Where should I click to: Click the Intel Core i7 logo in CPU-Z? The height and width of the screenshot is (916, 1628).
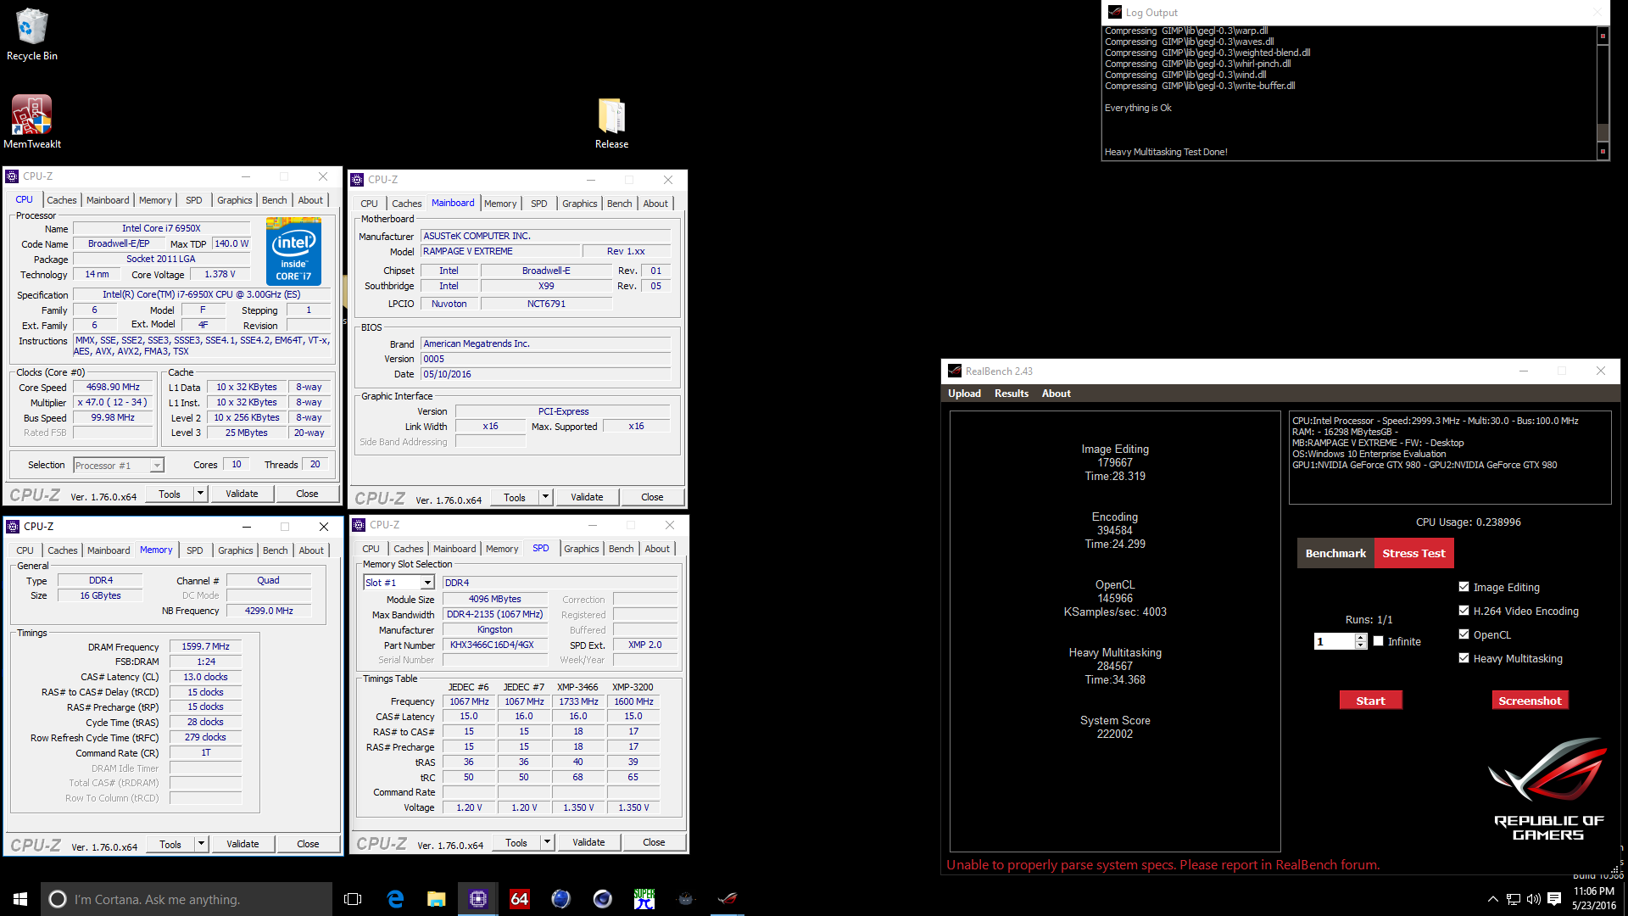[293, 251]
